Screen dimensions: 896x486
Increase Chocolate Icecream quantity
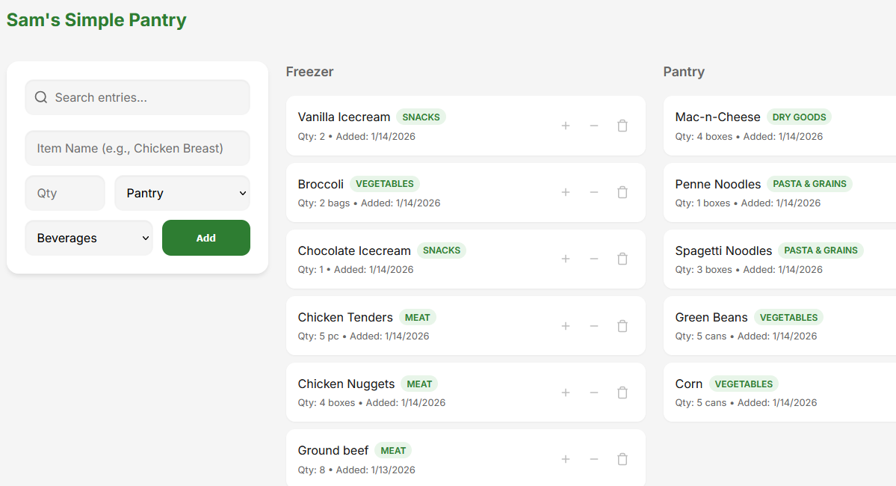pyautogui.click(x=566, y=259)
